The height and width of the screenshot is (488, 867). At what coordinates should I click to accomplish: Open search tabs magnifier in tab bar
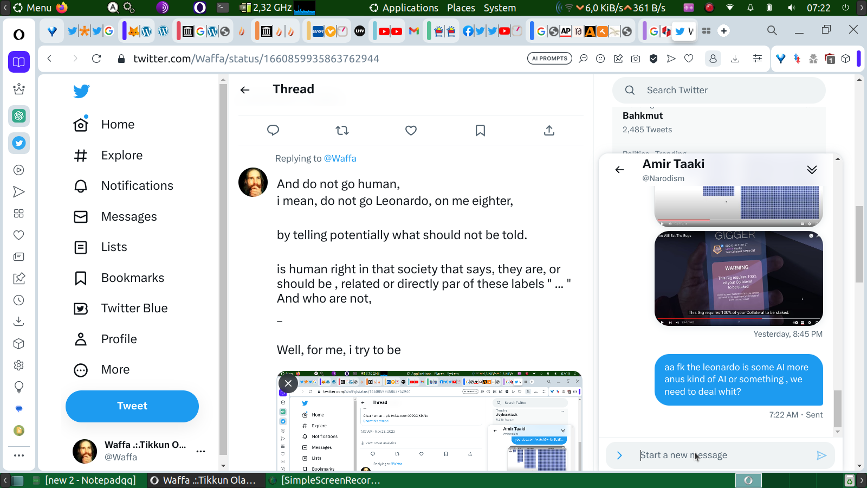772,30
